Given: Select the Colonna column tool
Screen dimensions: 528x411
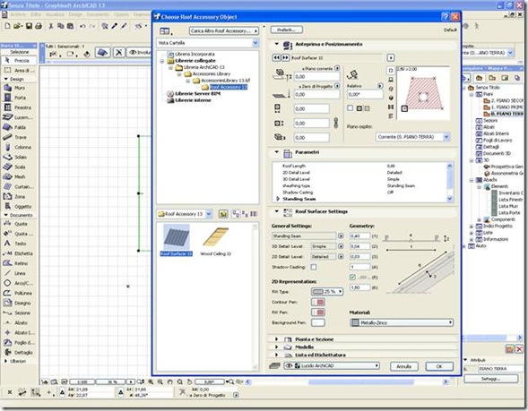Looking at the screenshot, I should [x=19, y=148].
